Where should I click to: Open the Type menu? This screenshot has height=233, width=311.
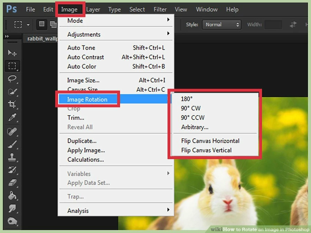click(114, 9)
